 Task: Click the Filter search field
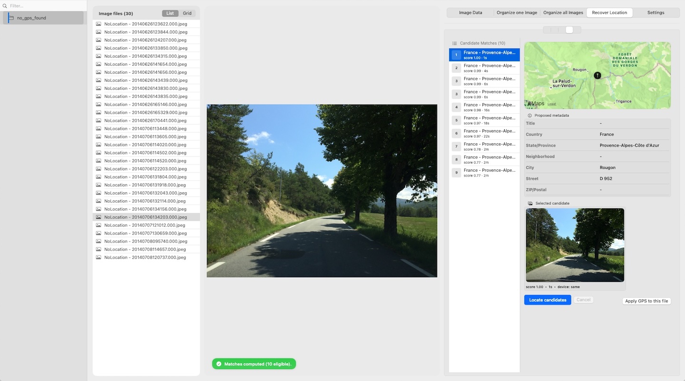(45, 6)
